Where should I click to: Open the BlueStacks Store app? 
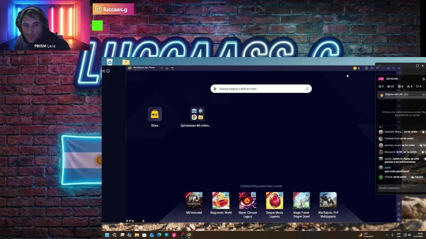(x=155, y=115)
